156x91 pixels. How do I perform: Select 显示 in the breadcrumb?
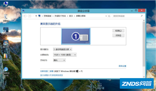click(x=71, y=16)
